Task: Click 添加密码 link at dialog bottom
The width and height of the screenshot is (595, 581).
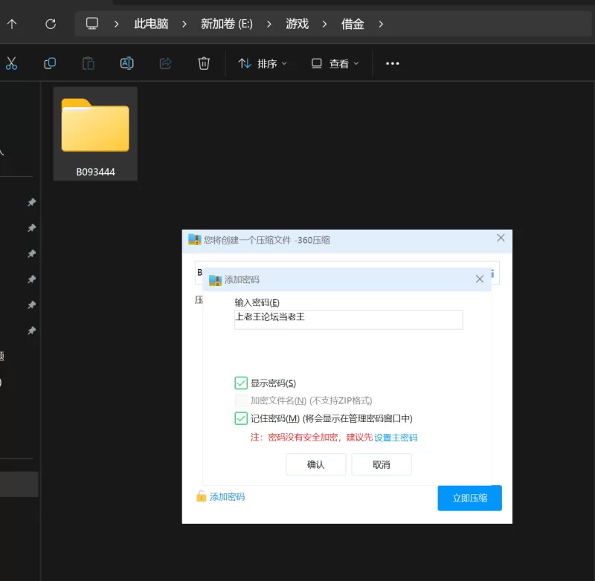Action: pos(228,497)
